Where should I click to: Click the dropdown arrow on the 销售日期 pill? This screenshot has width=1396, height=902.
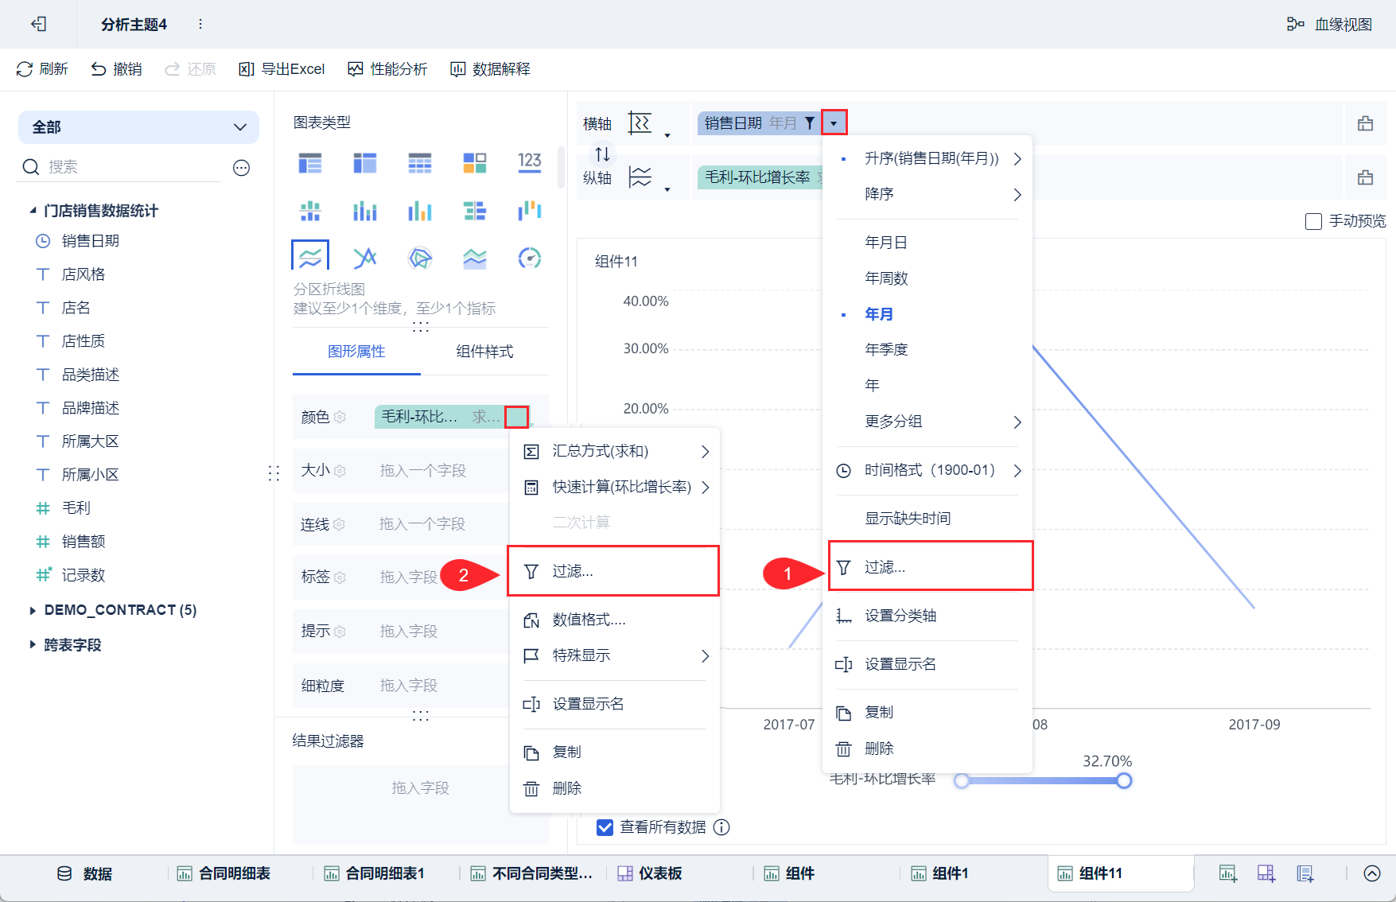[x=834, y=122]
